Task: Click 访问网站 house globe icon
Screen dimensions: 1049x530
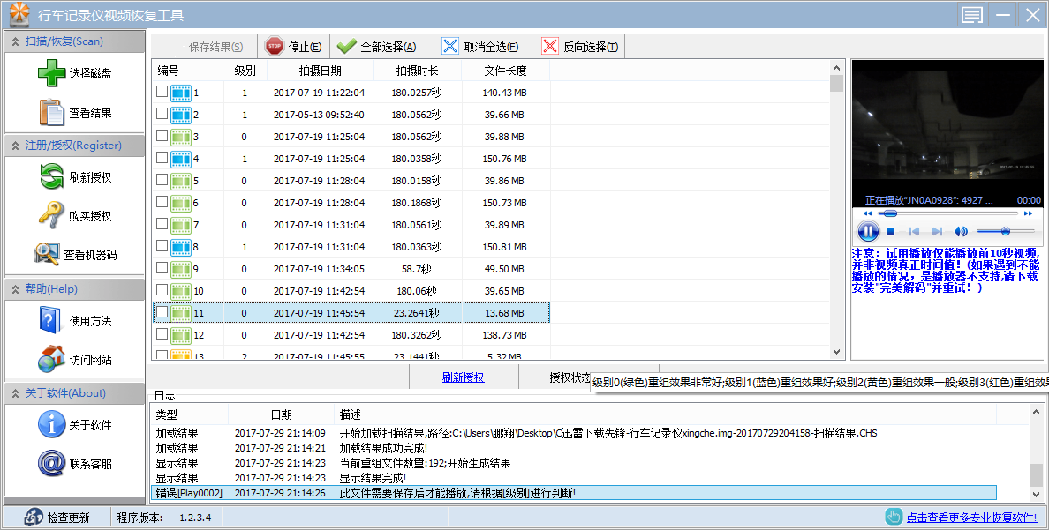Action: (51, 360)
